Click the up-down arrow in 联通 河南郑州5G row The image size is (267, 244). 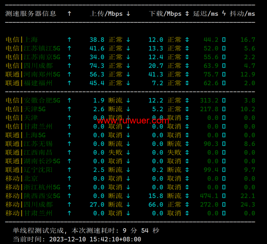[x=187, y=74]
